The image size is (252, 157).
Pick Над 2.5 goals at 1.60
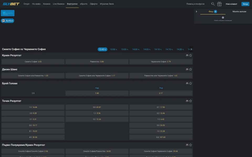pyautogui.click(x=97, y=93)
